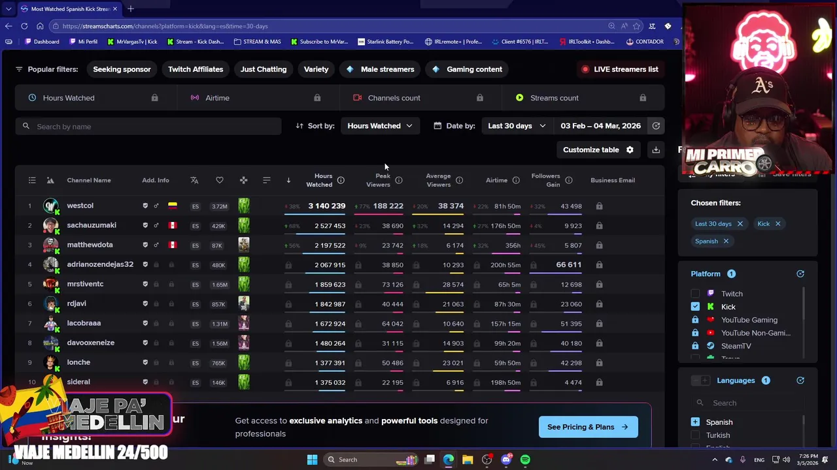Image resolution: width=837 pixels, height=470 pixels.
Task: Reset the Platform filter section
Action: point(800,274)
